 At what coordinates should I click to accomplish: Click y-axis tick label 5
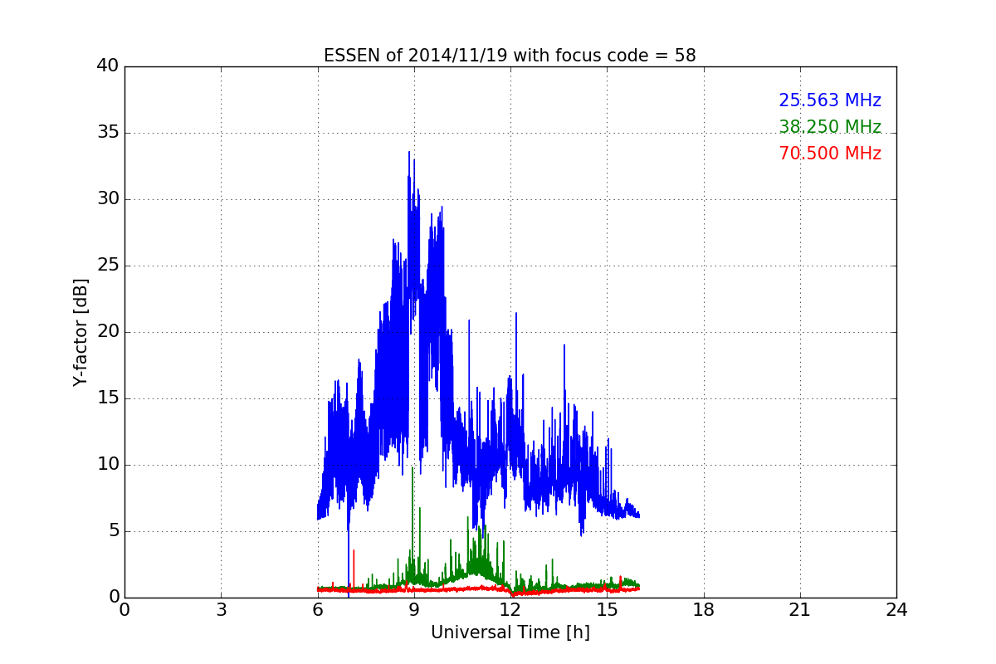[x=113, y=531]
